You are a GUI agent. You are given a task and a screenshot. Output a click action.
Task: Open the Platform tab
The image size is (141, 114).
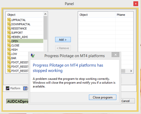(x=13, y=88)
